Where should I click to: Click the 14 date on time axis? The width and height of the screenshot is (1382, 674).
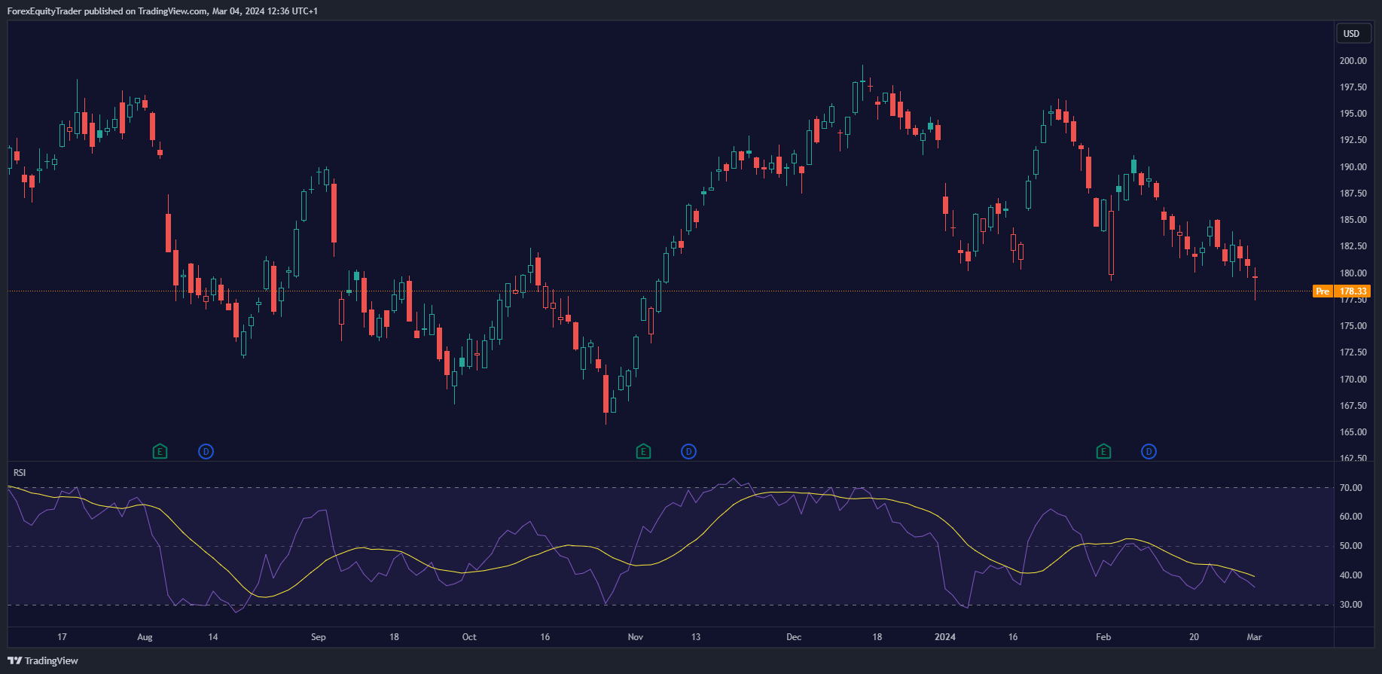pos(213,637)
